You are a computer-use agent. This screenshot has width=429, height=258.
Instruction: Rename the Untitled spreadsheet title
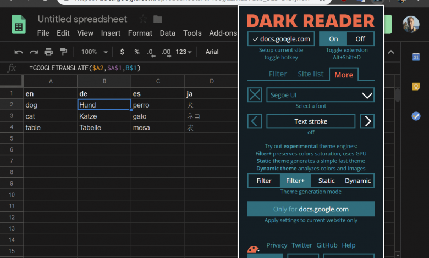(x=82, y=19)
